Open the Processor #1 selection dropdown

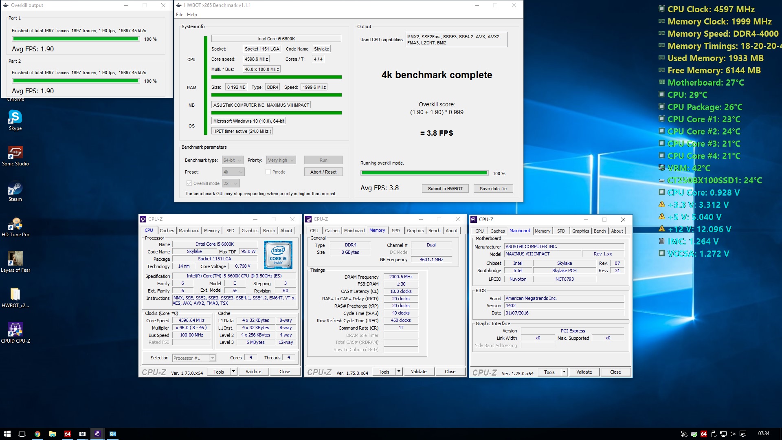(194, 358)
